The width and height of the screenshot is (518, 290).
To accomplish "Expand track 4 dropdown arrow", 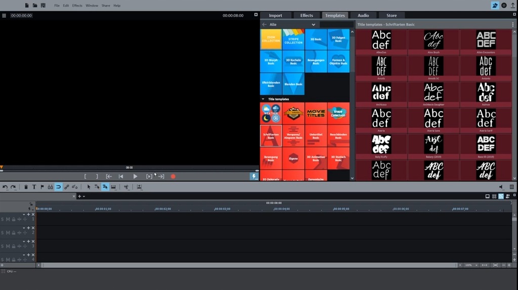I will [24, 255].
